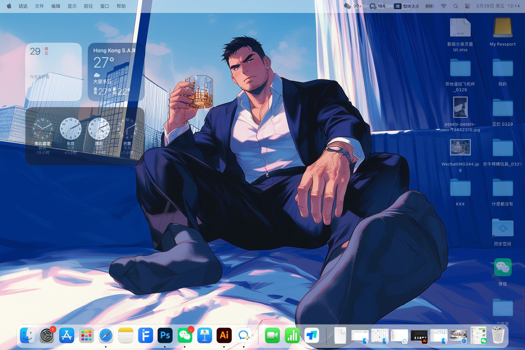Viewport: 525px width, 350px height.
Task: Select the 新版分类页面UI.xlsx file
Action: pyautogui.click(x=460, y=35)
